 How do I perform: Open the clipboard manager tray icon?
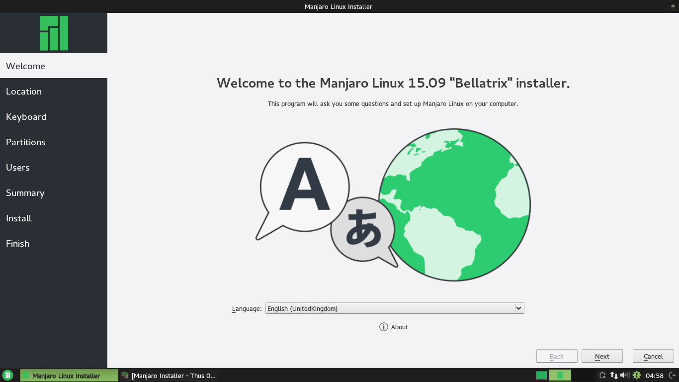602,376
